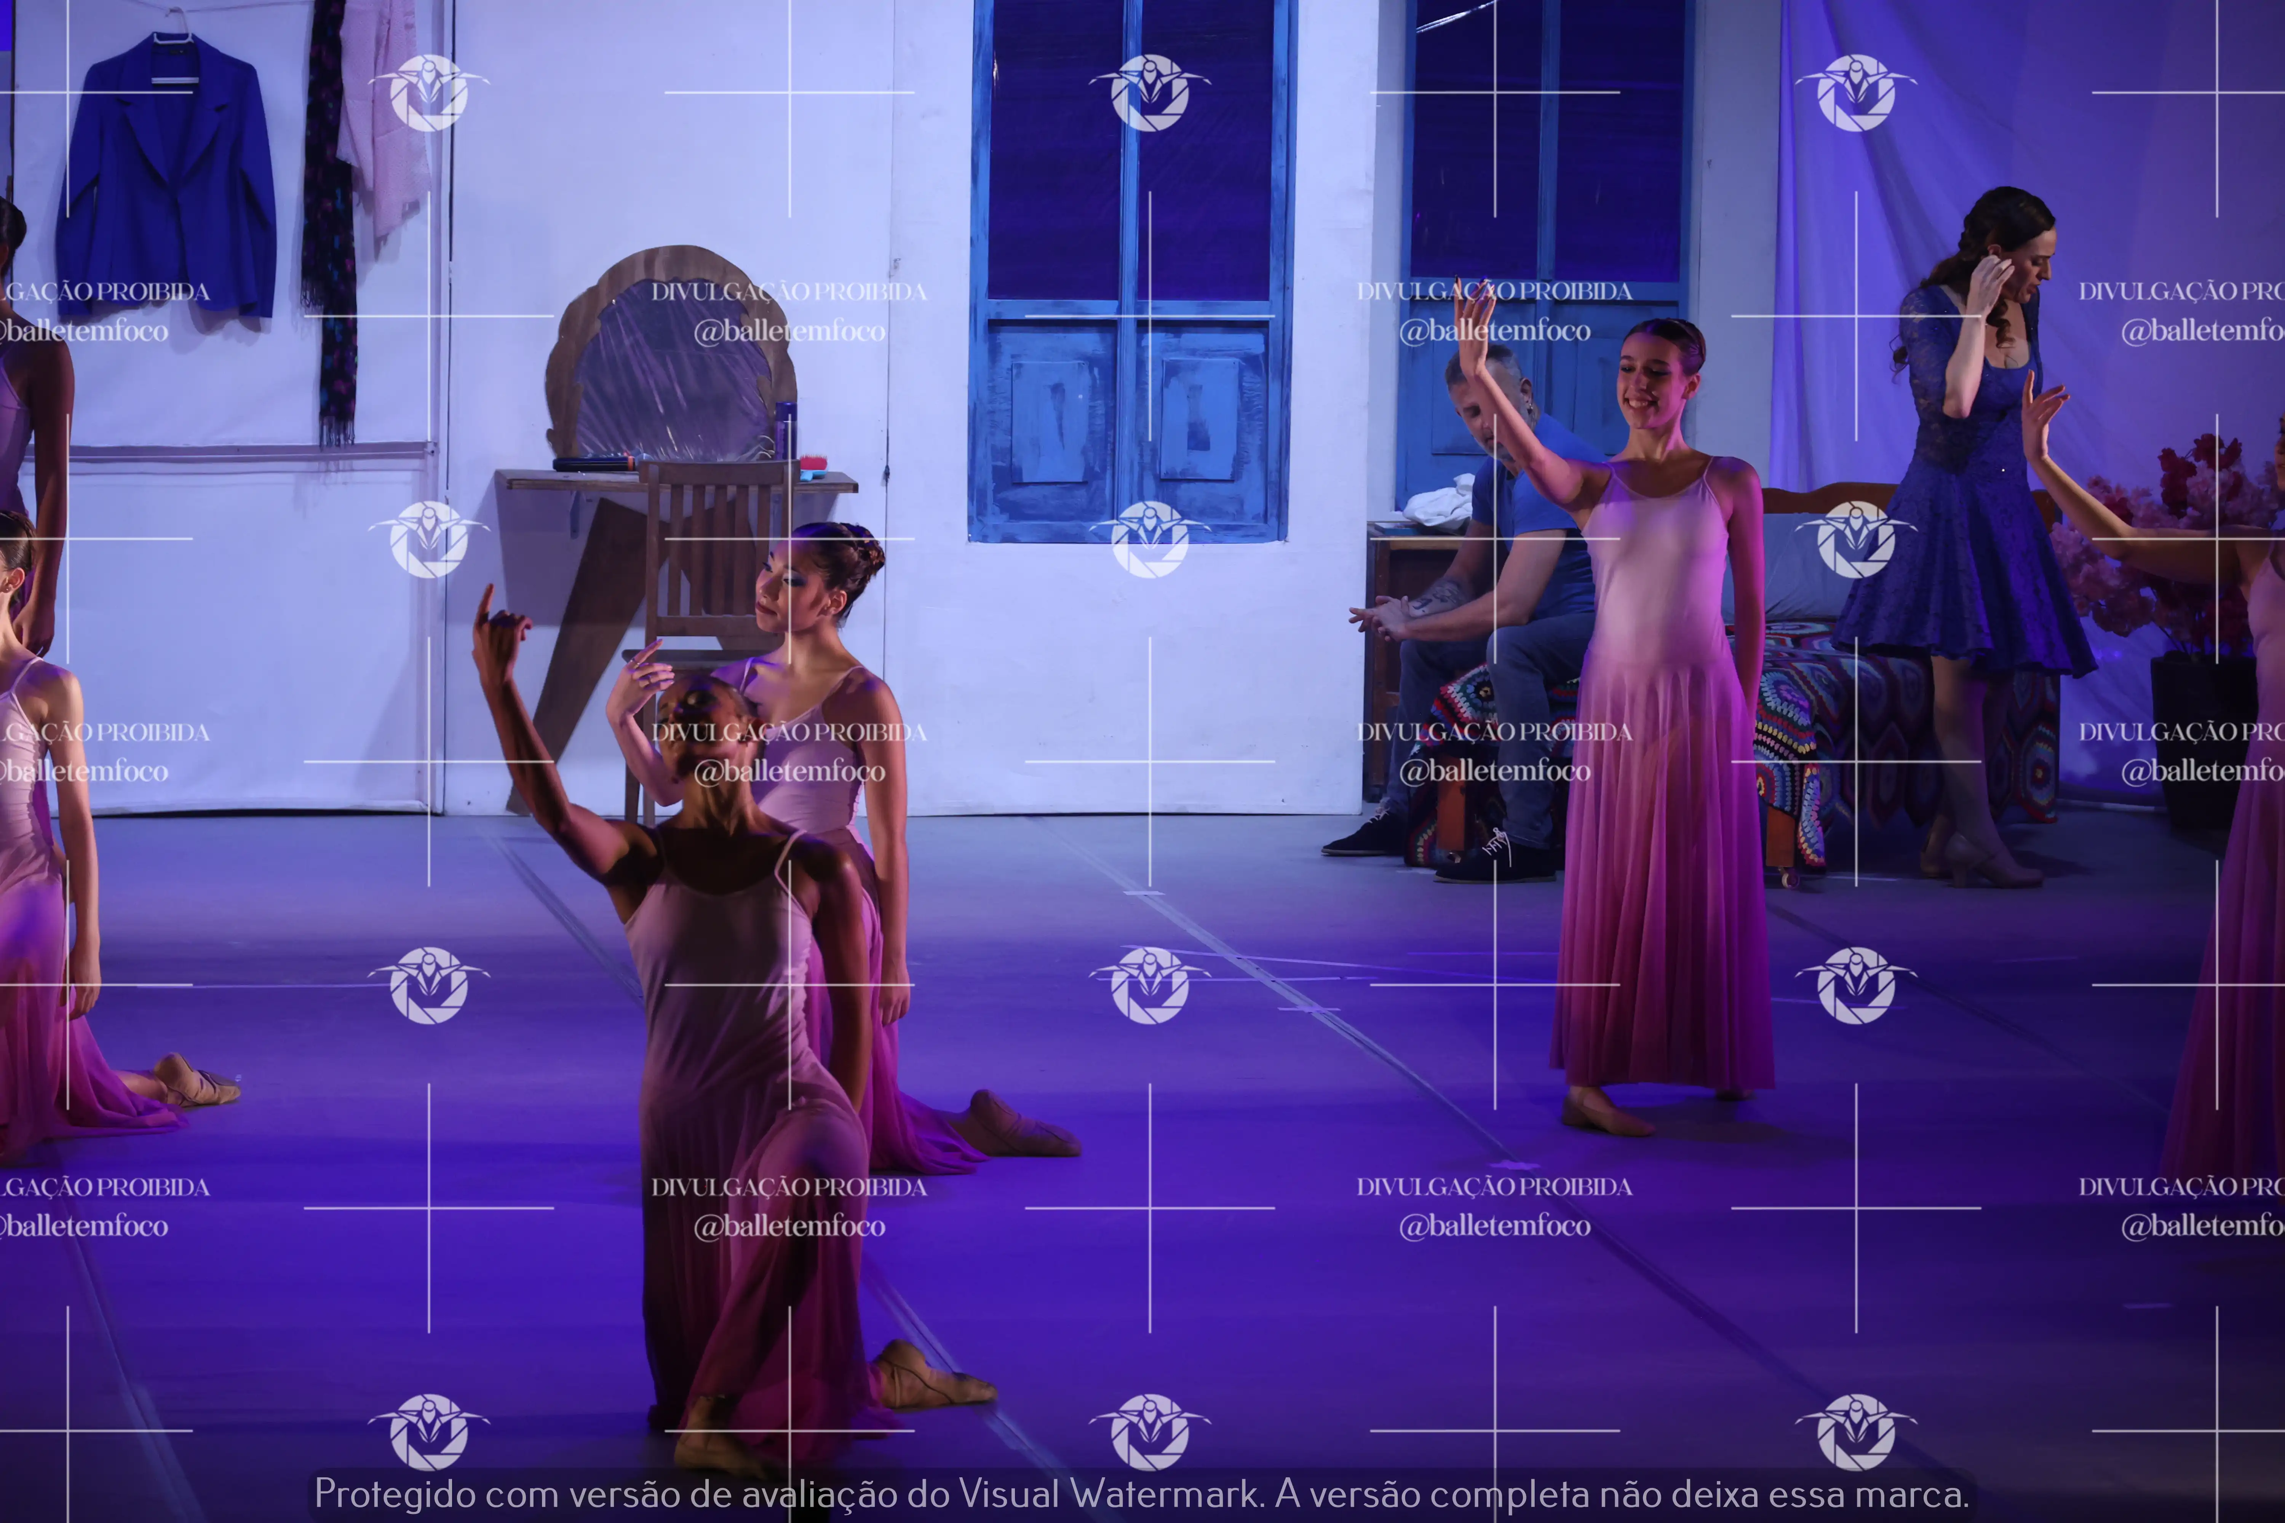The width and height of the screenshot is (2285, 1523).
Task: Click the @balletemfoco text over the oval mirror
Action: [x=789, y=331]
